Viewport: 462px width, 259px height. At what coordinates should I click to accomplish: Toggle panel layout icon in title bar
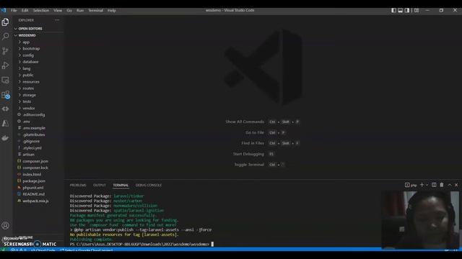401,10
